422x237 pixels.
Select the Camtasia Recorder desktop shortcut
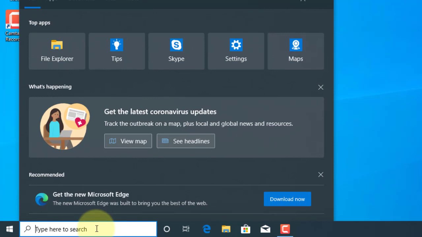click(12, 26)
